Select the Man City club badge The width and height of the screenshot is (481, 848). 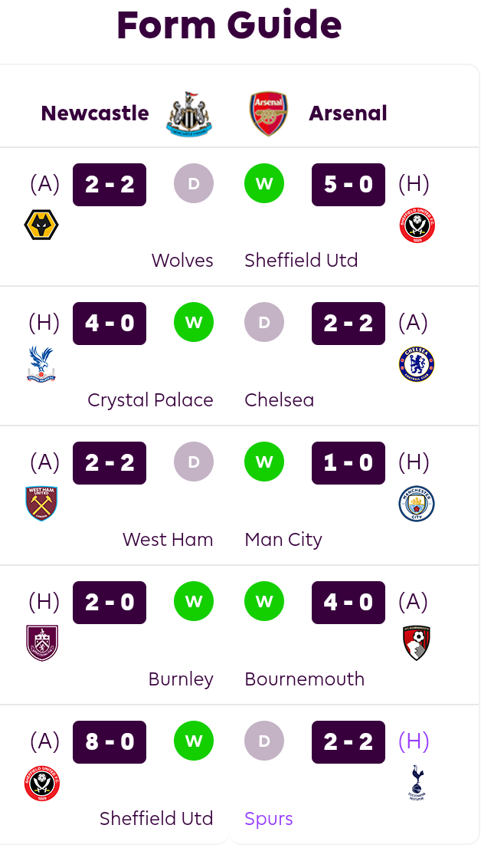417,504
